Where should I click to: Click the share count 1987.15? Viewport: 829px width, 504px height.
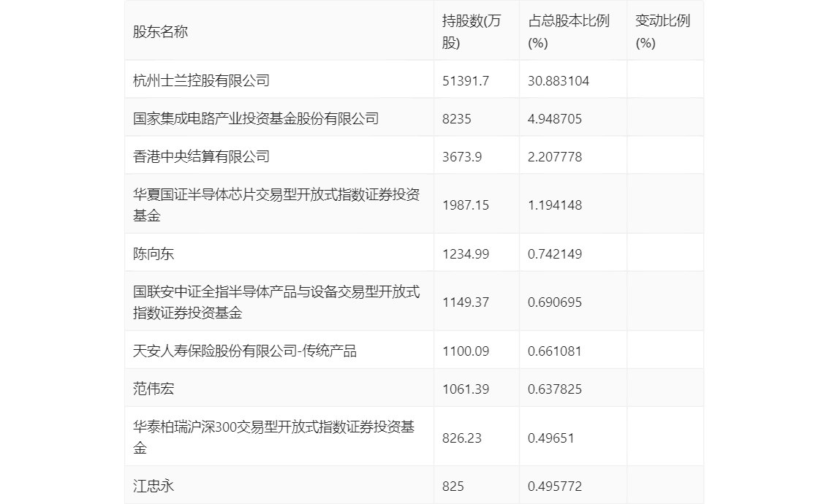(465, 205)
